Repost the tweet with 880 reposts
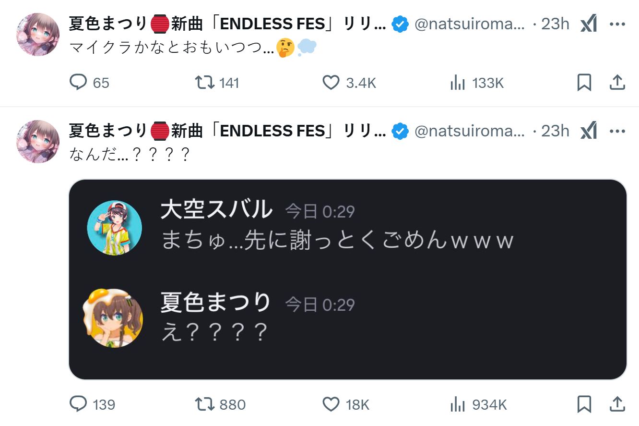Image resolution: width=639 pixels, height=426 pixels. point(206,404)
